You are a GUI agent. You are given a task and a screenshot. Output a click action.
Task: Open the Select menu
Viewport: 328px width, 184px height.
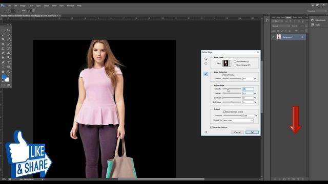[x=46, y=6]
